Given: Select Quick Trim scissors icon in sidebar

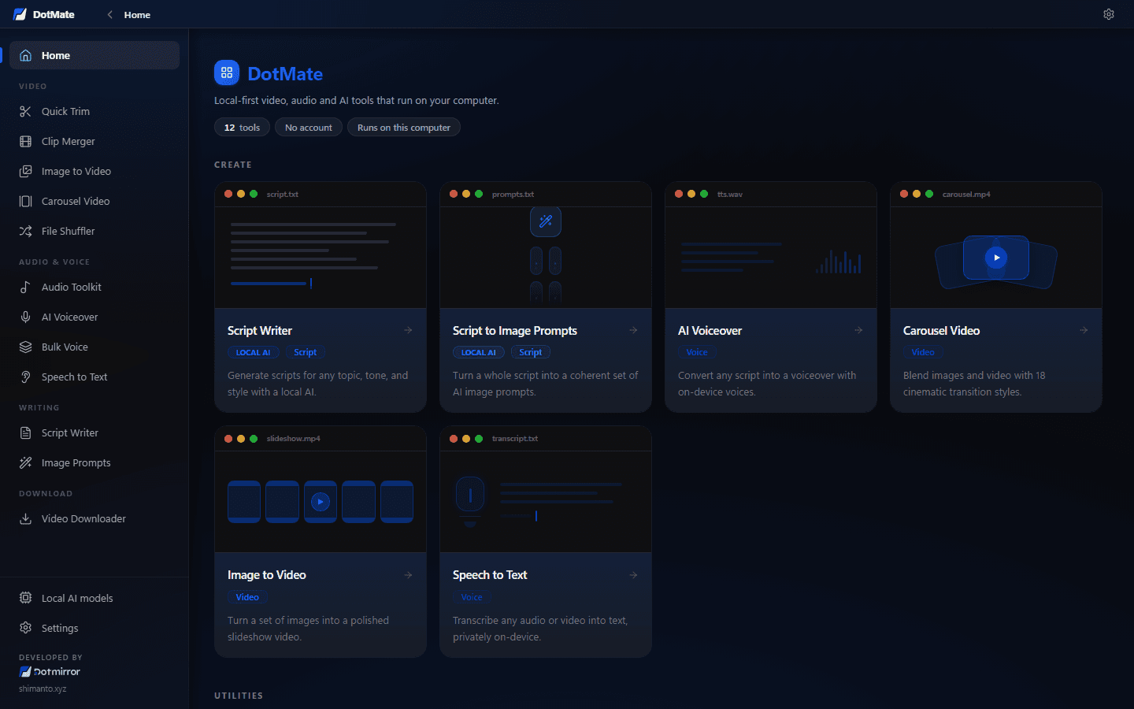Looking at the screenshot, I should tap(25, 111).
